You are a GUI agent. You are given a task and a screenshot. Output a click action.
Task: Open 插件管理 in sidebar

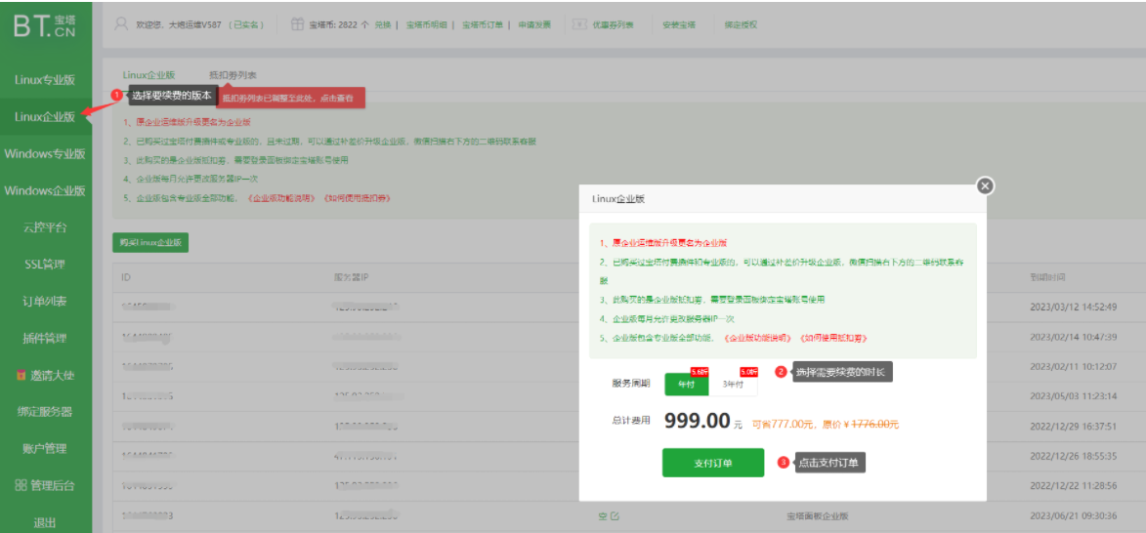[45, 338]
